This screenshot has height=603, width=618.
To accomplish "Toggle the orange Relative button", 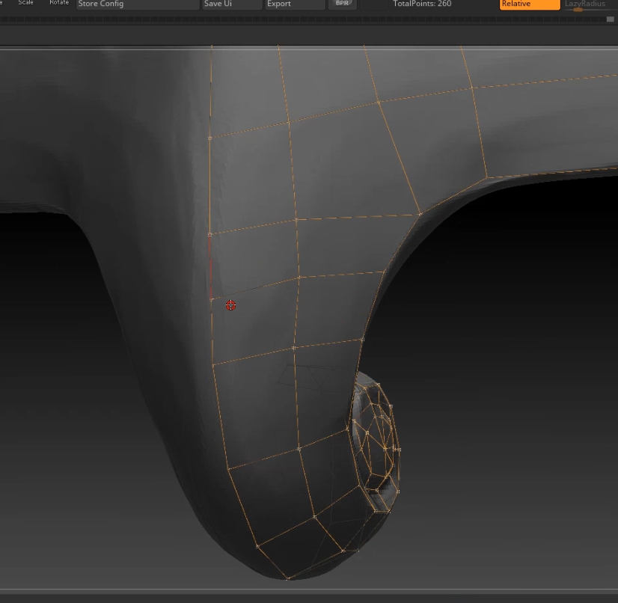I will [529, 4].
